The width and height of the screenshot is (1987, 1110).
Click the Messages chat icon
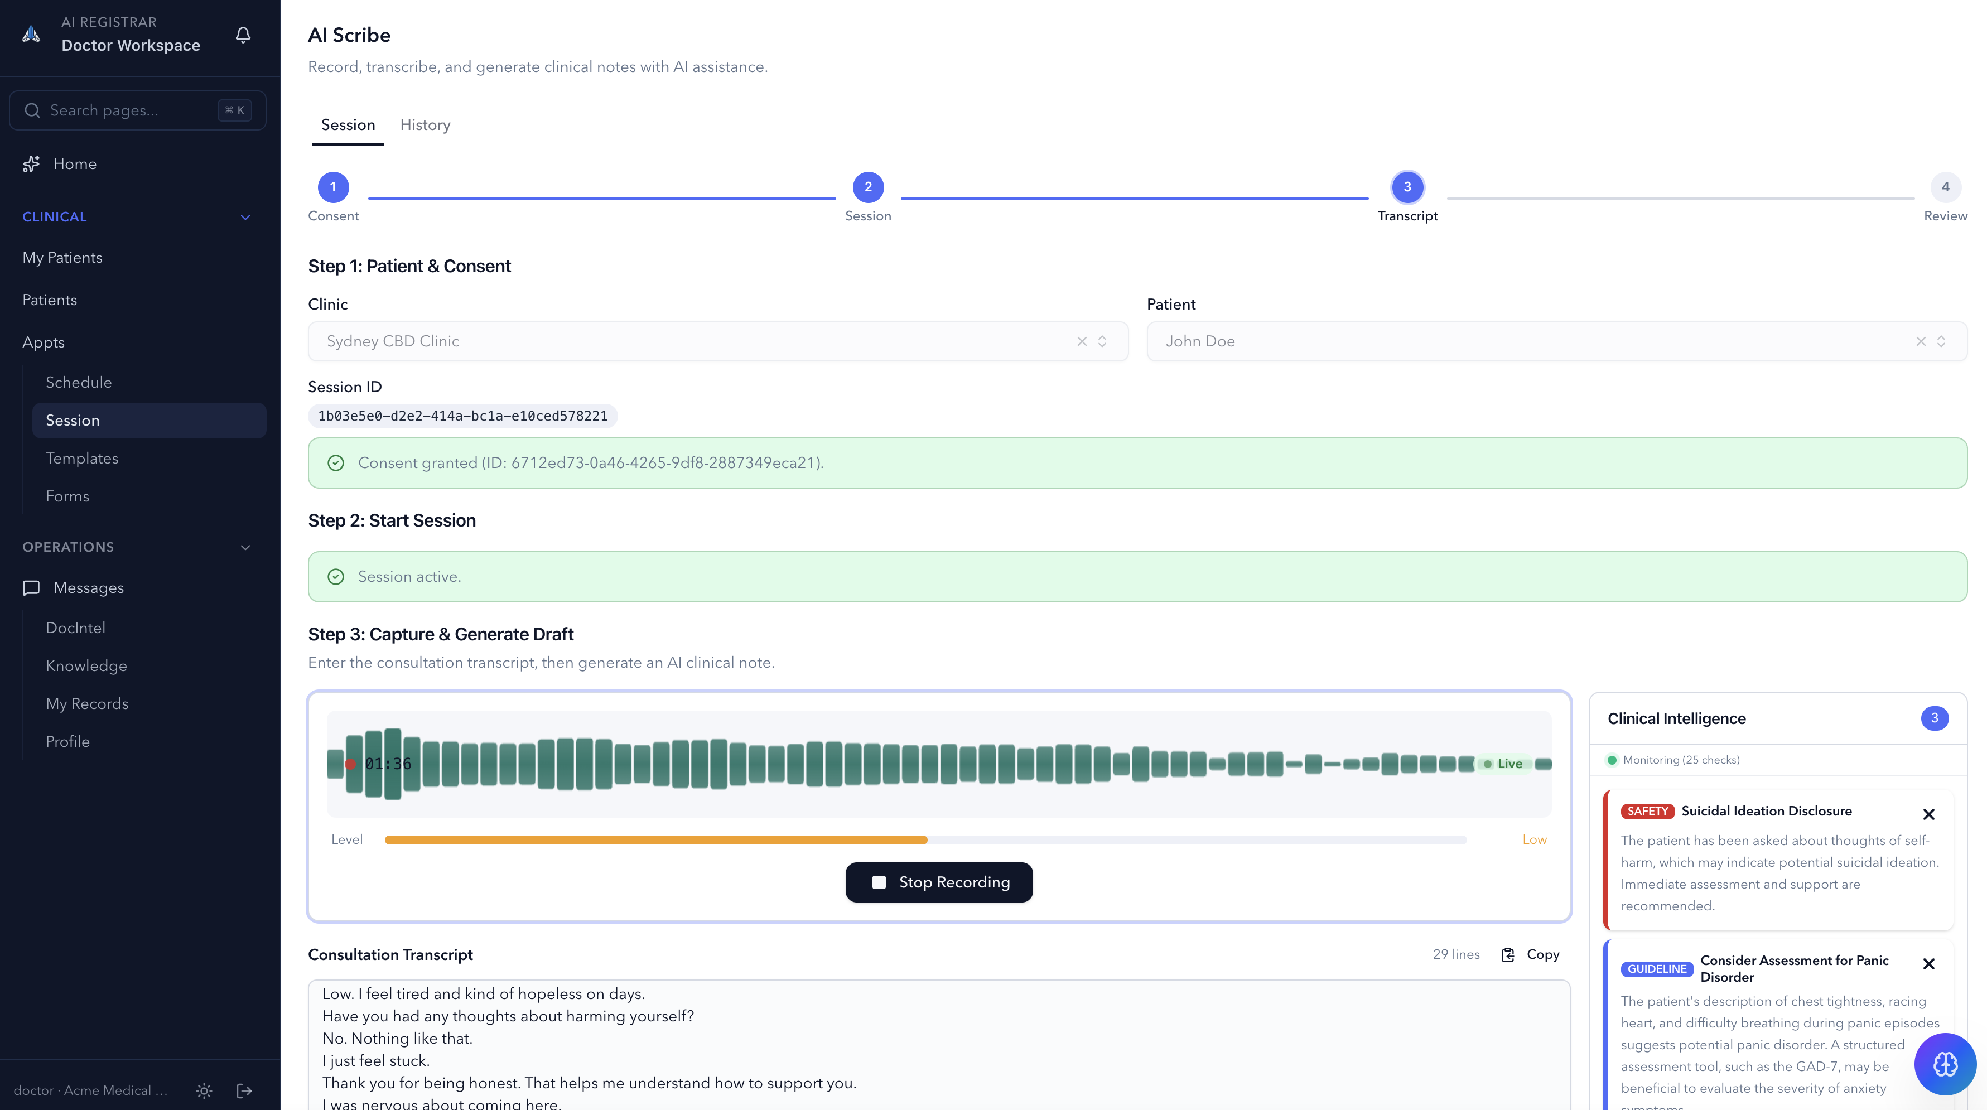31,588
